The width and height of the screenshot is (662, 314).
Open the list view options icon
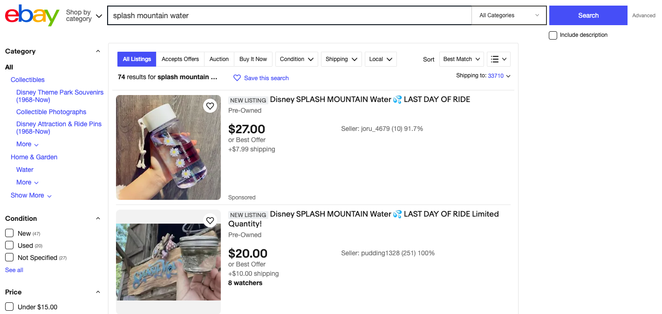click(499, 59)
